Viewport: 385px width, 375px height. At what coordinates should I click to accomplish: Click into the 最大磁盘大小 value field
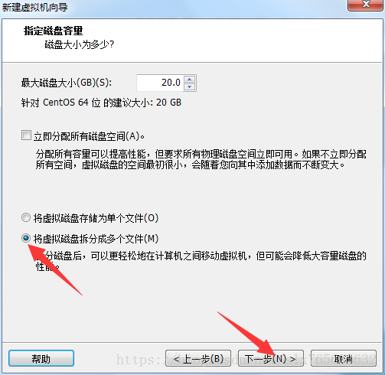point(160,83)
